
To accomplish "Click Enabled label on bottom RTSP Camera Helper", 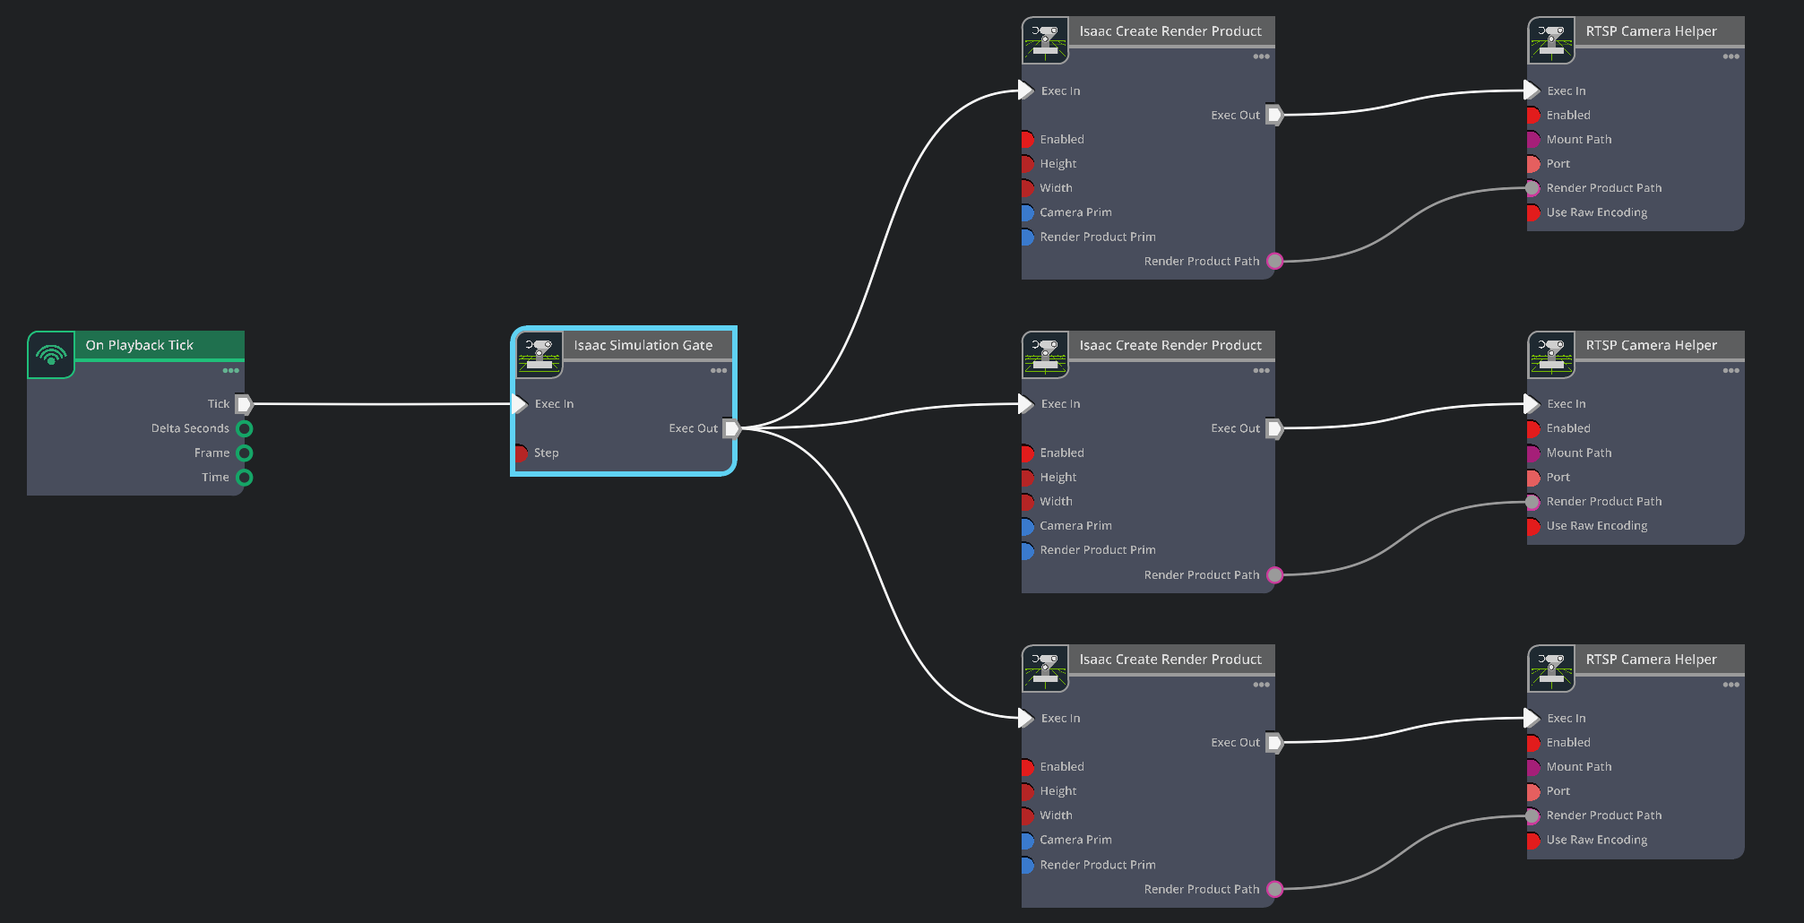I will pyautogui.click(x=1568, y=743).
